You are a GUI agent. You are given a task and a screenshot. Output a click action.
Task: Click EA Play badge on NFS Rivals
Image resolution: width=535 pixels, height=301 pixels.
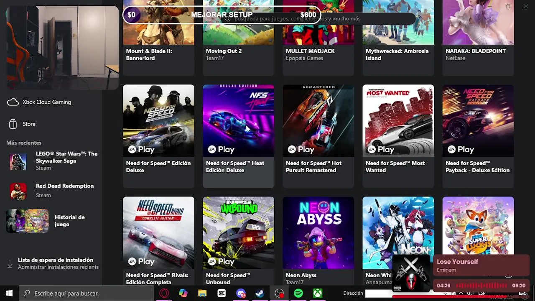pyautogui.click(x=141, y=261)
